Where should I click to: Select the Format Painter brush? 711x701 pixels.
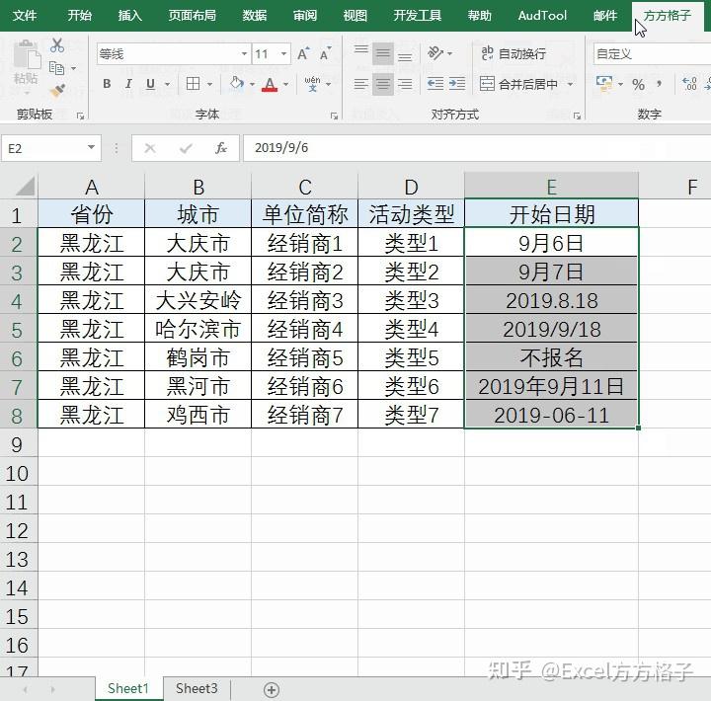coord(57,91)
